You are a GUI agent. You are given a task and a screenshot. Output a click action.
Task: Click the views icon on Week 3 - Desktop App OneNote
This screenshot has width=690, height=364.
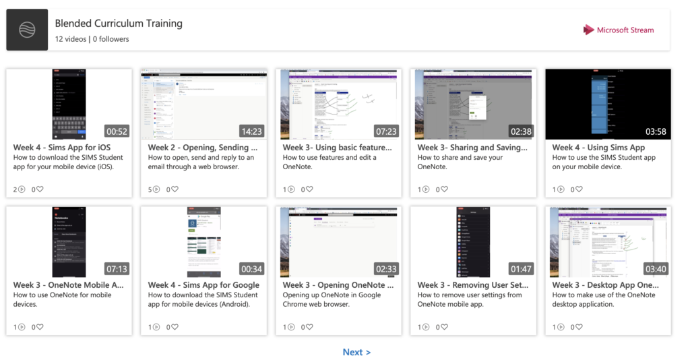pyautogui.click(x=561, y=327)
